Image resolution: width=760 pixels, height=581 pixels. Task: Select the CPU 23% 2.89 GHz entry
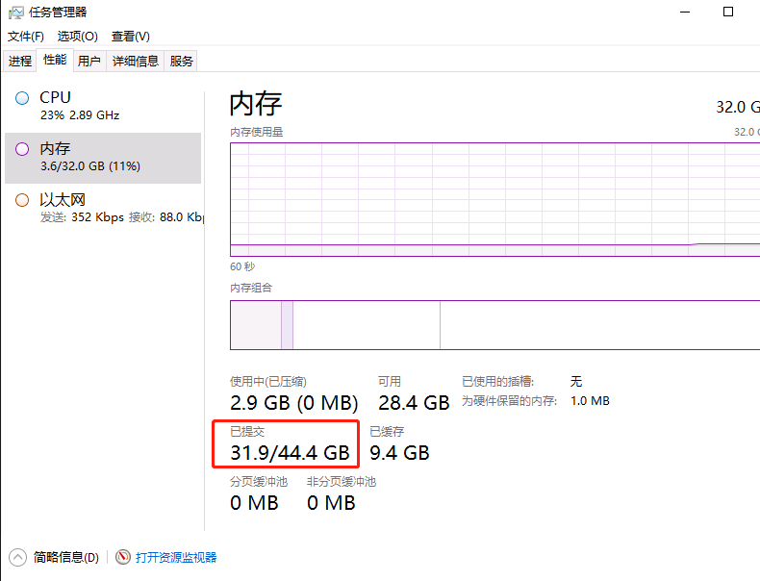coord(103,107)
